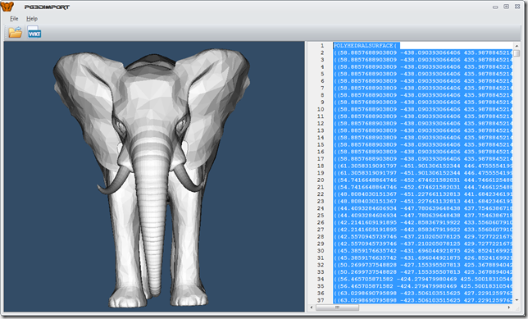Image resolution: width=528 pixels, height=319 pixels.
Task: Open the File menu
Action: click(14, 19)
